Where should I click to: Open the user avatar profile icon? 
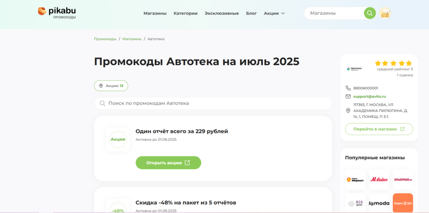[385, 13]
